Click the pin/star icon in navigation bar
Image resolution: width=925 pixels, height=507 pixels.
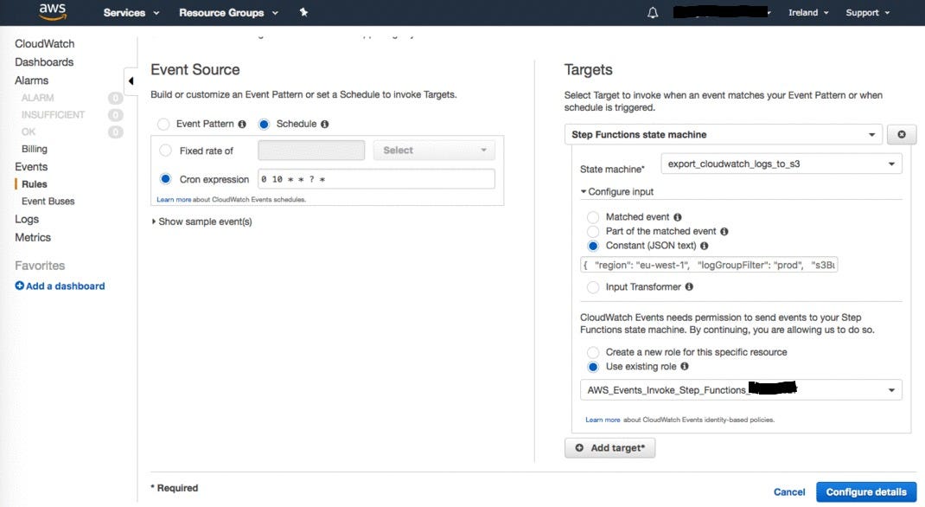[304, 12]
